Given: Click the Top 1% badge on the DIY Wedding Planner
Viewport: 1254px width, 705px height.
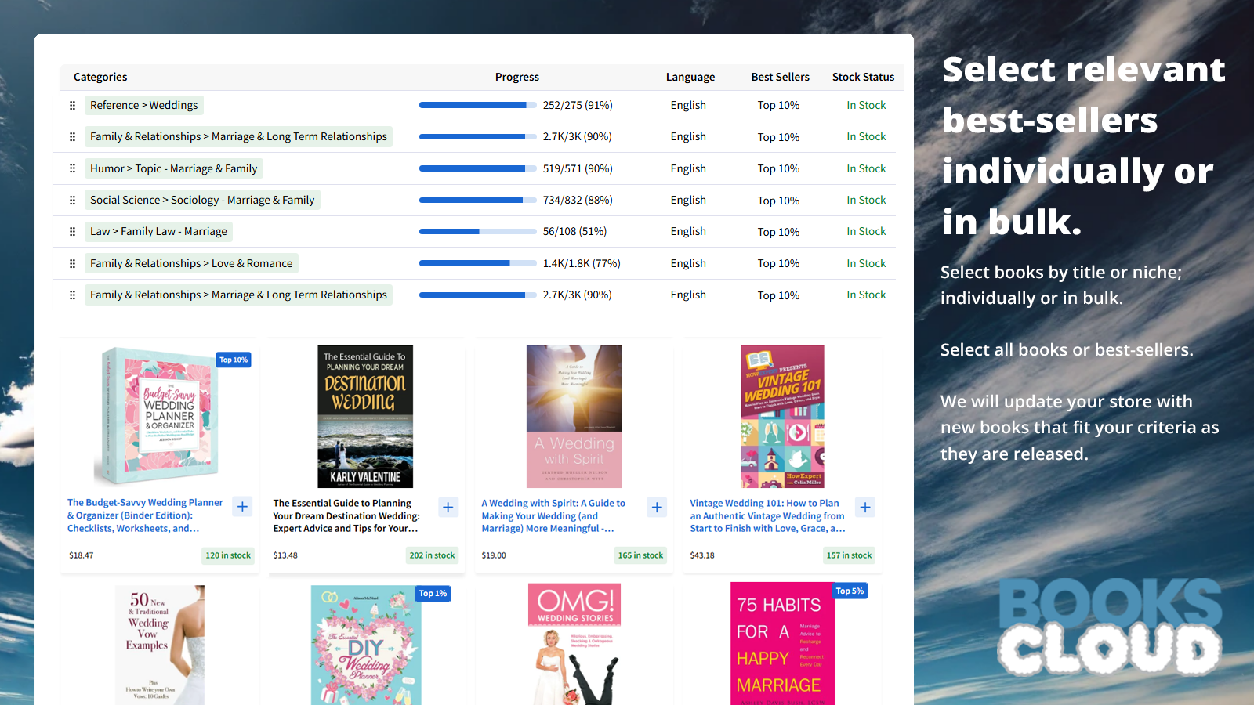Looking at the screenshot, I should coord(433,594).
